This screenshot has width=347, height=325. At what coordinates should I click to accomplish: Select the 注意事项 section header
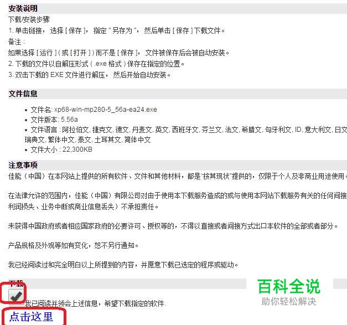[23, 165]
